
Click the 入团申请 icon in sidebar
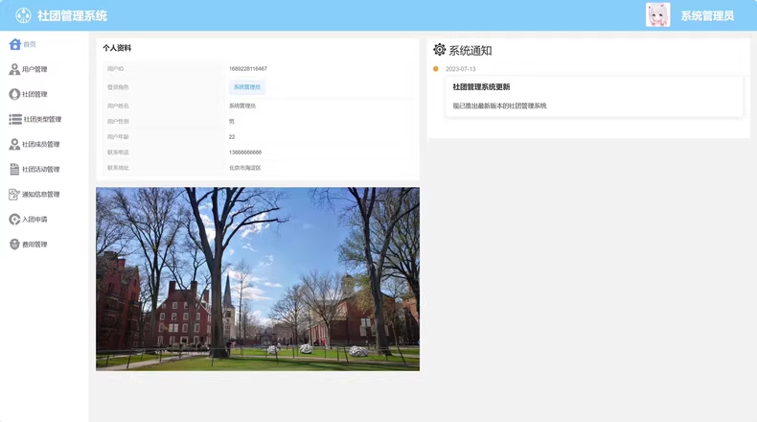(14, 220)
